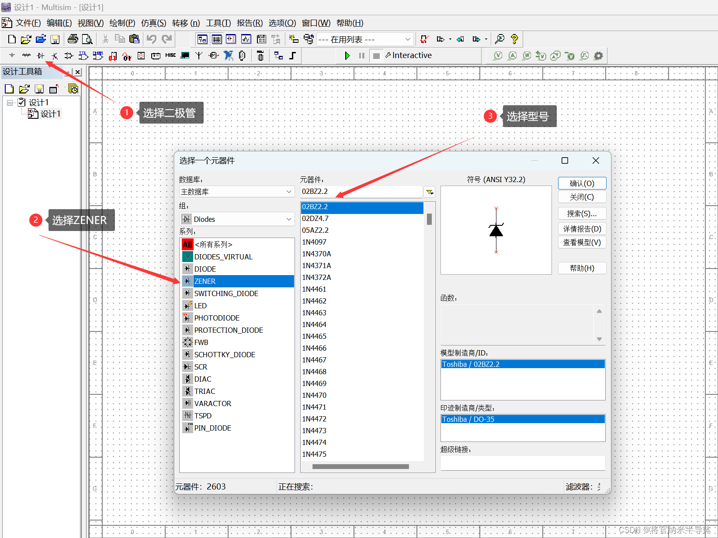Open the component filter button
Screen dimensions: 718x538
[430, 192]
